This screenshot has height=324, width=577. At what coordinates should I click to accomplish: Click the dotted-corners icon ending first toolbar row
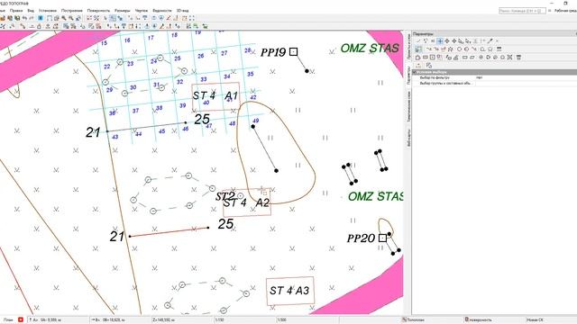coord(192,18)
